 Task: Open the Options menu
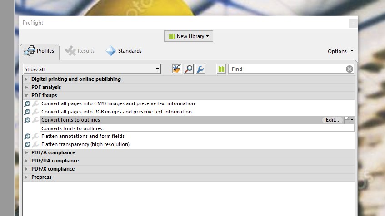coord(340,51)
